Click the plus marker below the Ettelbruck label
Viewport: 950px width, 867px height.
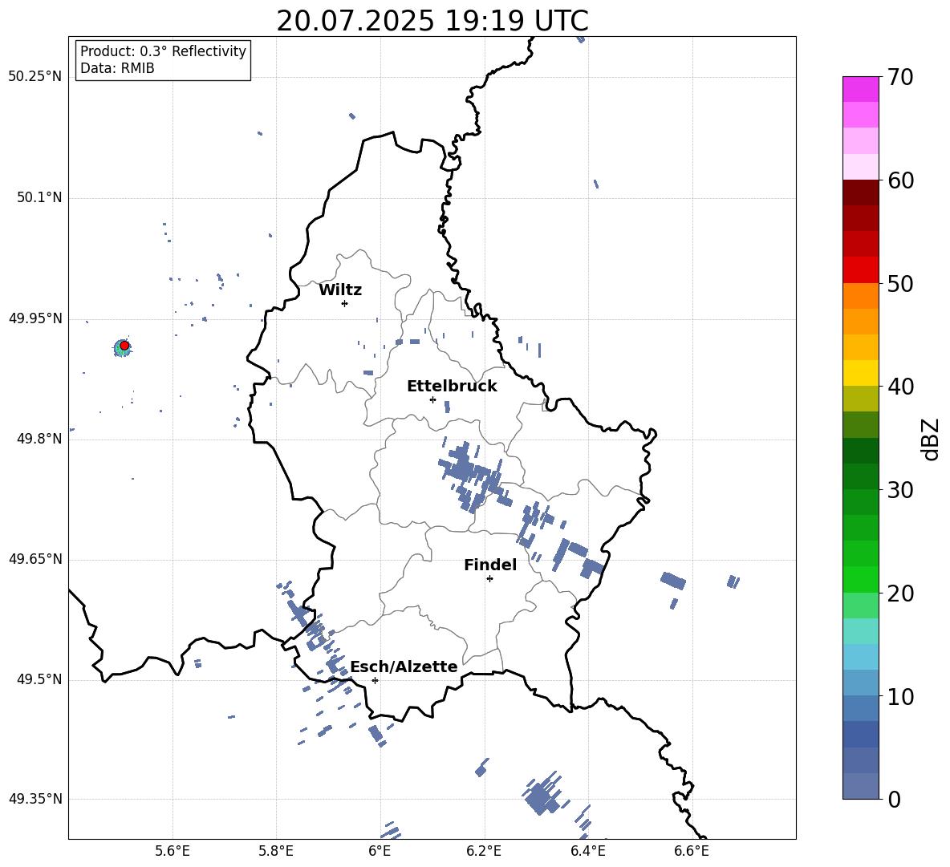(x=432, y=399)
